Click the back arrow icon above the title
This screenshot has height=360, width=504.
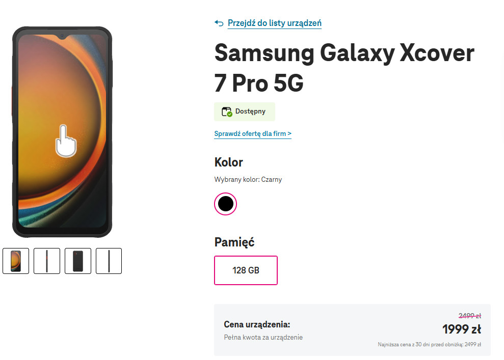coord(219,23)
